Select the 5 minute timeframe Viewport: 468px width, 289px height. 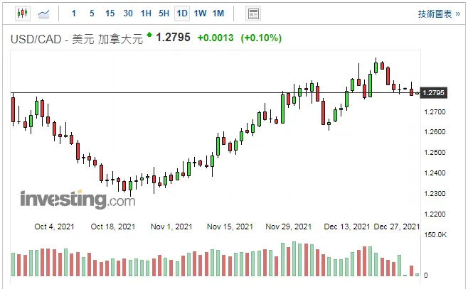(x=92, y=13)
